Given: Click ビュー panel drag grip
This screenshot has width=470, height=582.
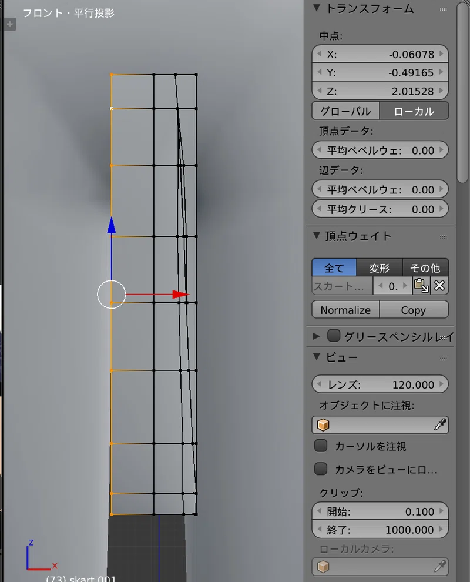Looking at the screenshot, I should click(443, 358).
